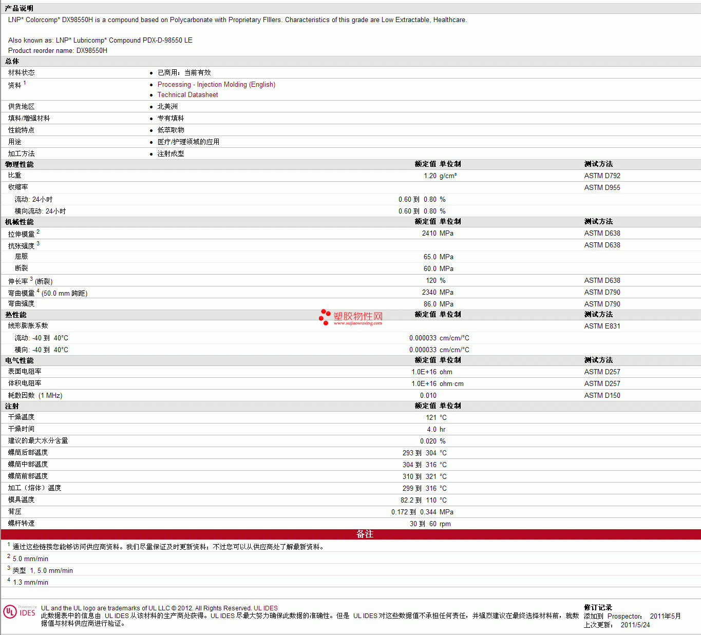This screenshot has width=701, height=635.
Task: Click 医疗/护理领域的应用 usage entry
Action: (188, 142)
